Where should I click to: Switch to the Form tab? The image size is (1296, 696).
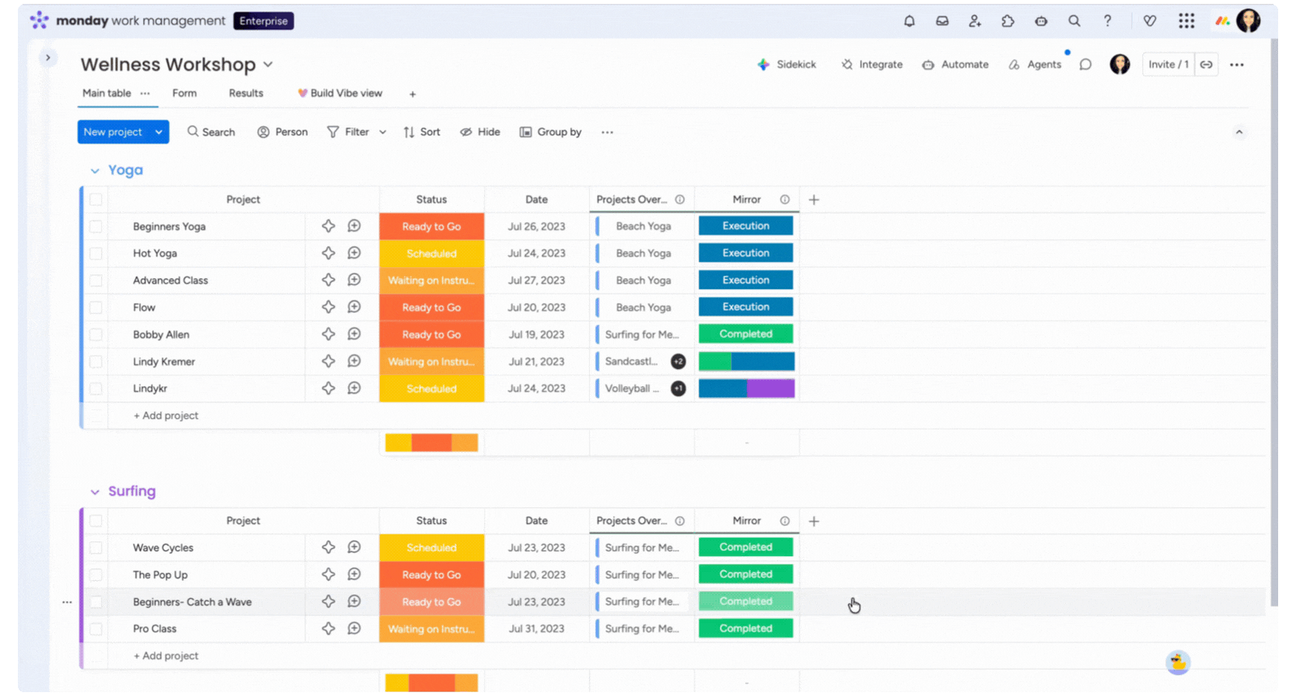(x=184, y=93)
